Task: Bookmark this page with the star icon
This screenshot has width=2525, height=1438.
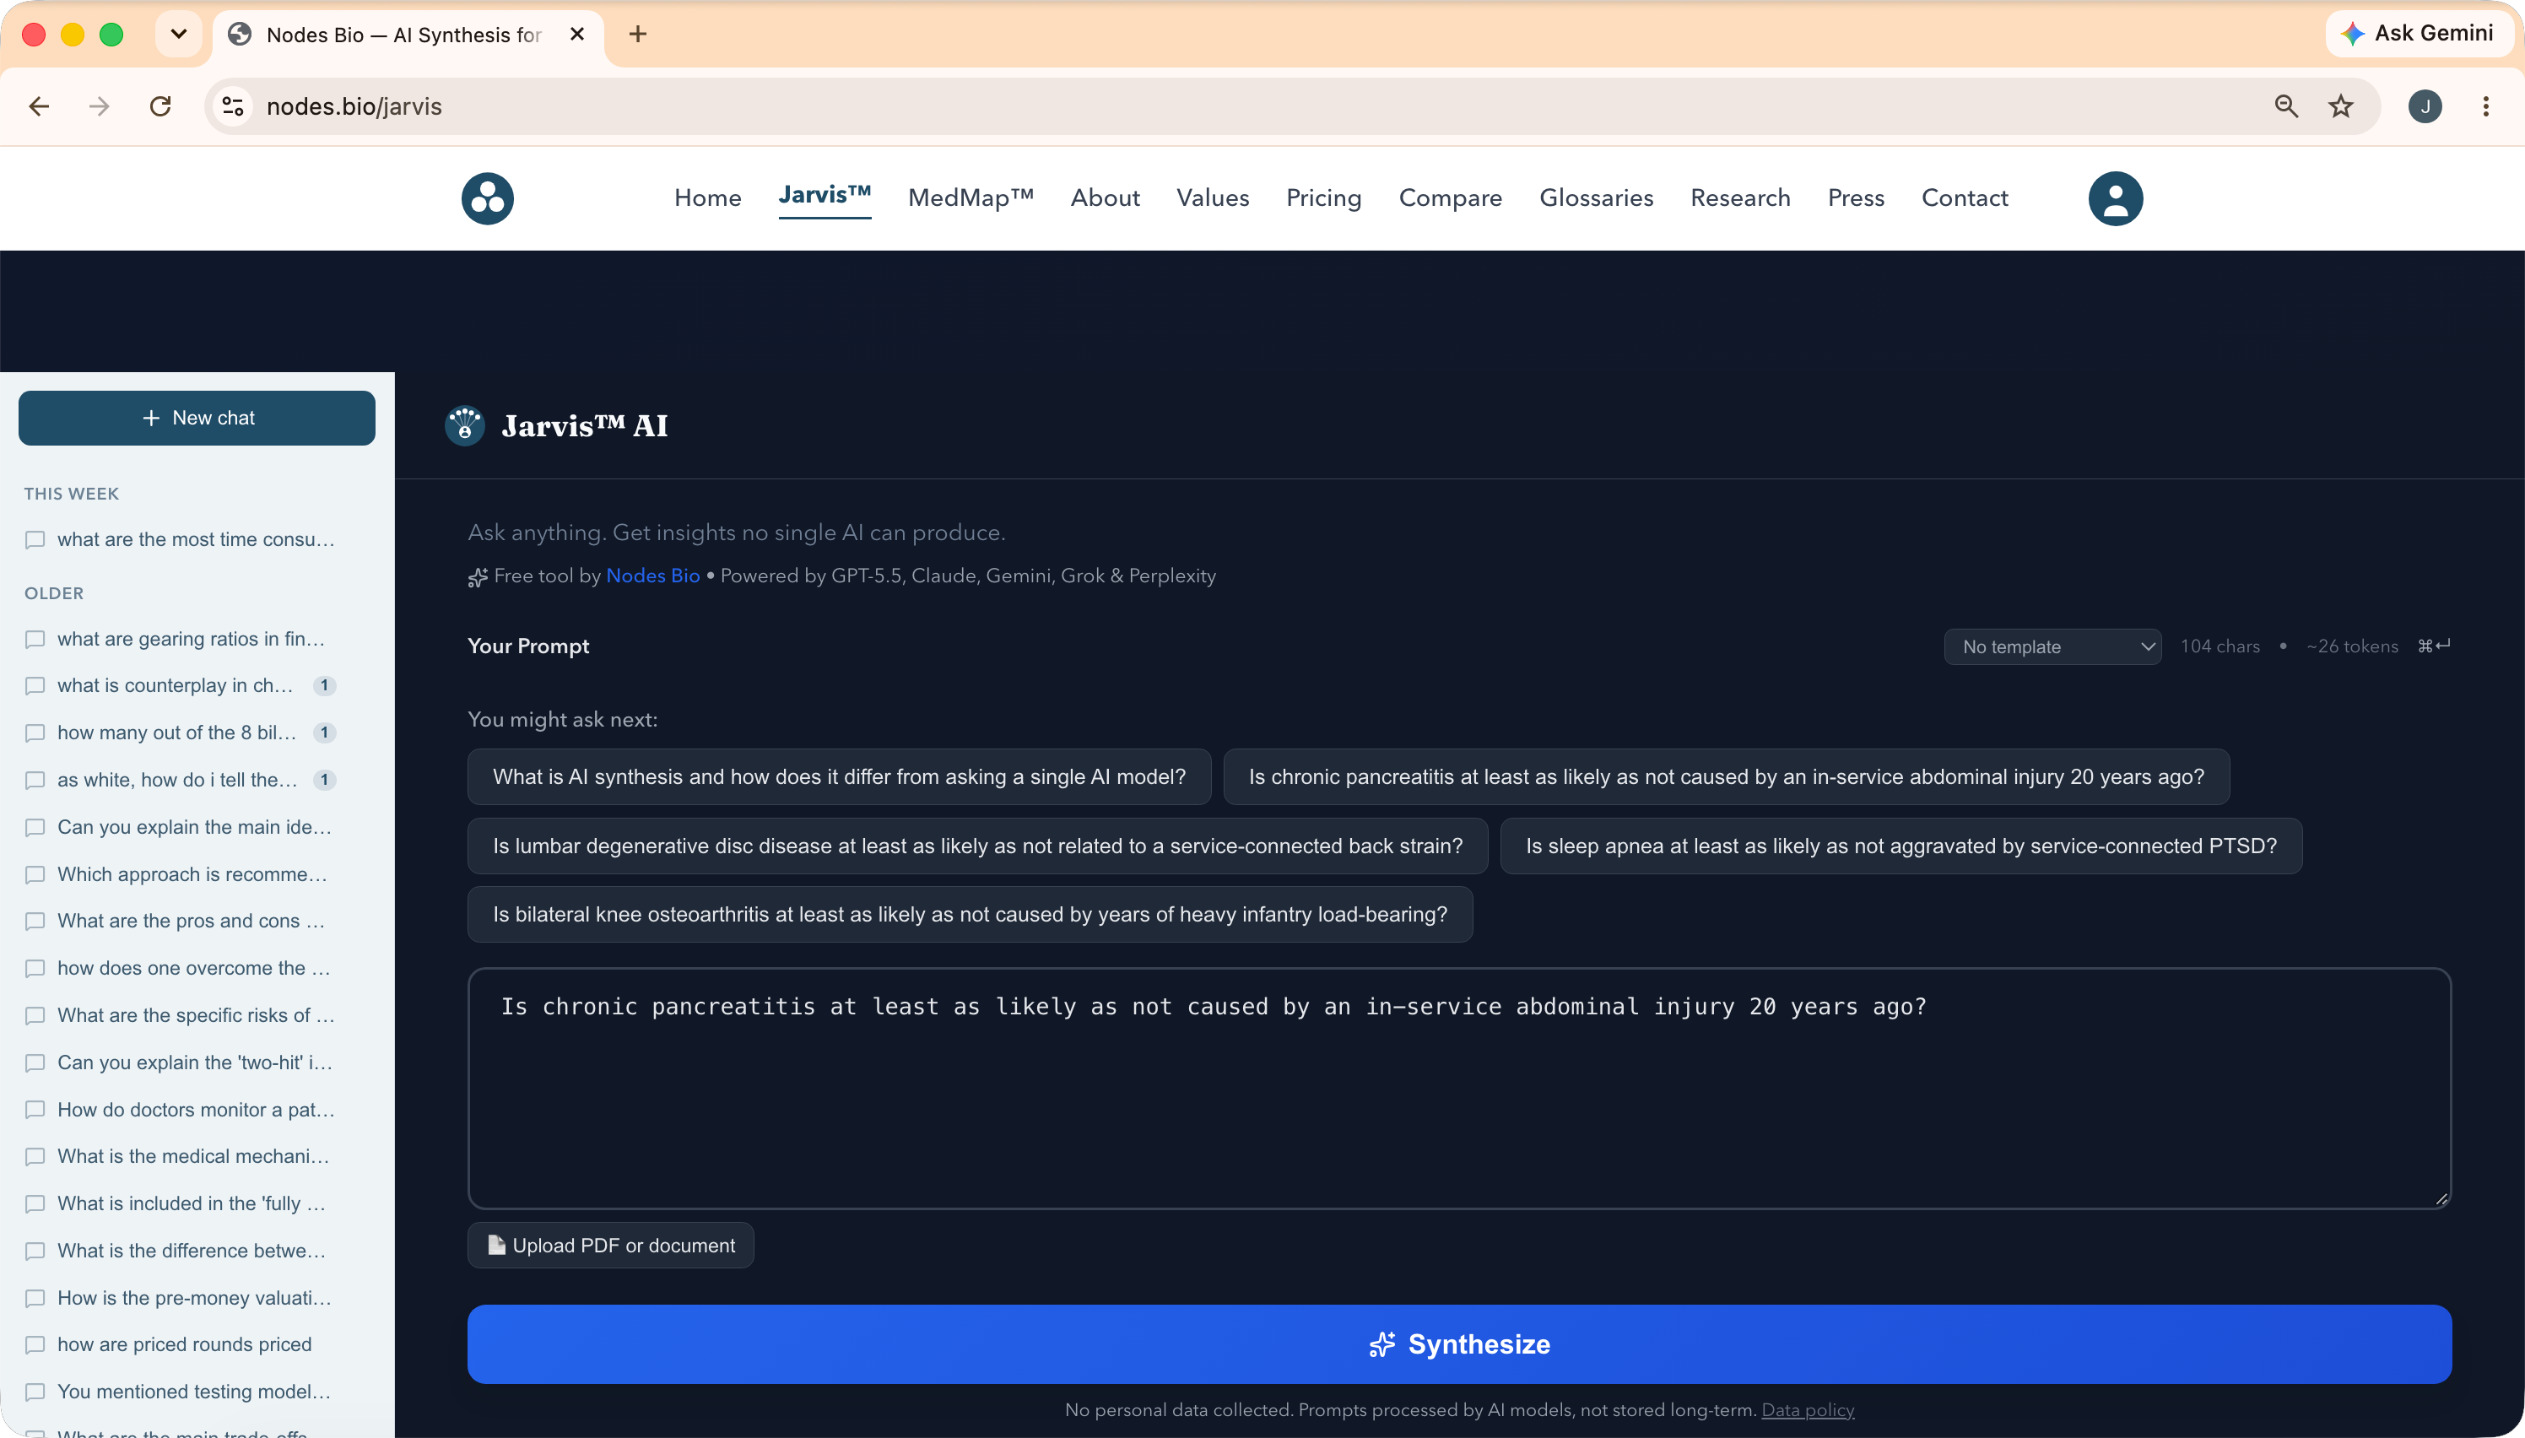Action: click(x=2340, y=105)
